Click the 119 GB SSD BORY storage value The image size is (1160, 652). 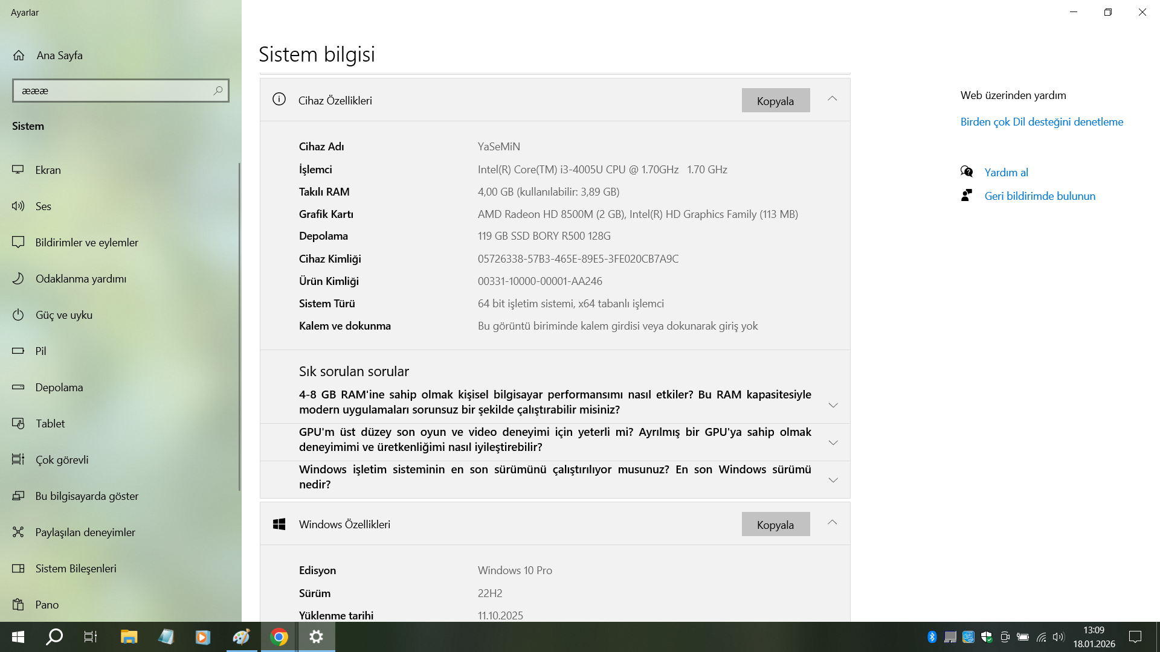point(544,236)
